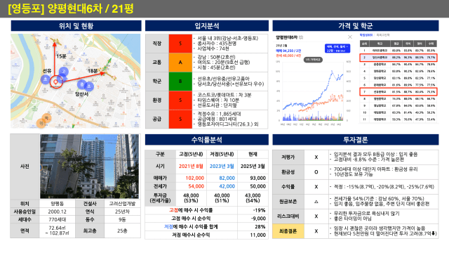This screenshot has height=253, width=449.
Task: Click the 'VS 가격비교' pill button
Action: point(313,60)
